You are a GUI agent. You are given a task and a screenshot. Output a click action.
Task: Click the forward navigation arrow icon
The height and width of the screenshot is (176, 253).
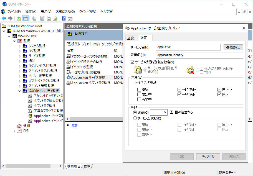tap(10, 18)
